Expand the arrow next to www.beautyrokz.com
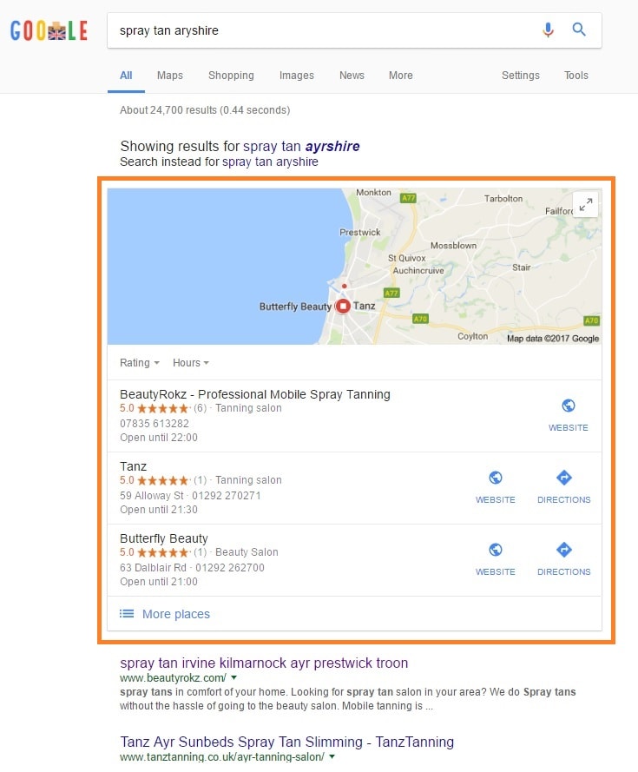Viewport: 638px width, 772px height. tap(233, 678)
